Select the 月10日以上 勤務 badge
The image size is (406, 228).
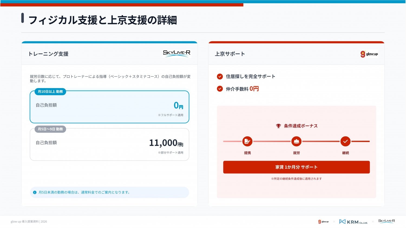[x=50, y=92]
